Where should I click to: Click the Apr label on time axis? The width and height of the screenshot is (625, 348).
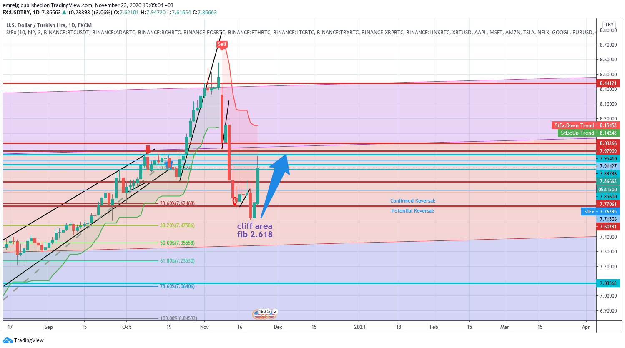(586, 327)
